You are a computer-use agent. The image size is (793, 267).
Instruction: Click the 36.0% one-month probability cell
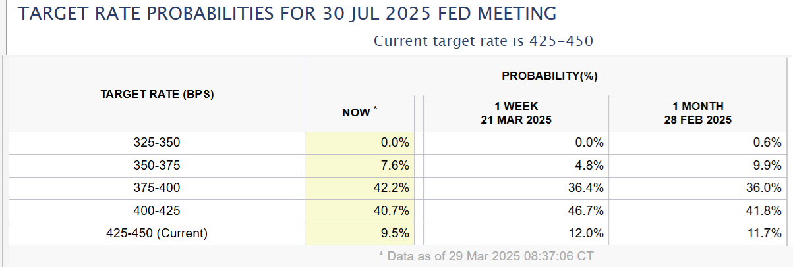point(767,188)
